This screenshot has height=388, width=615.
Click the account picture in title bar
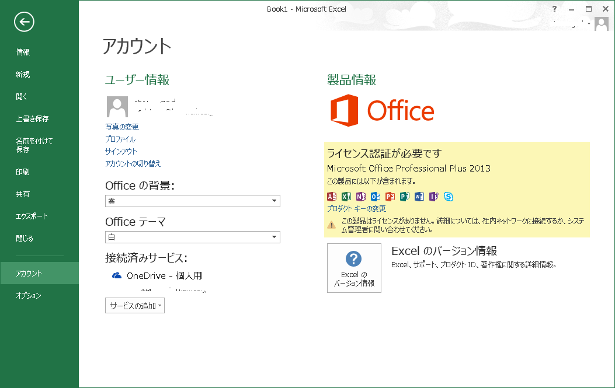coord(601,23)
